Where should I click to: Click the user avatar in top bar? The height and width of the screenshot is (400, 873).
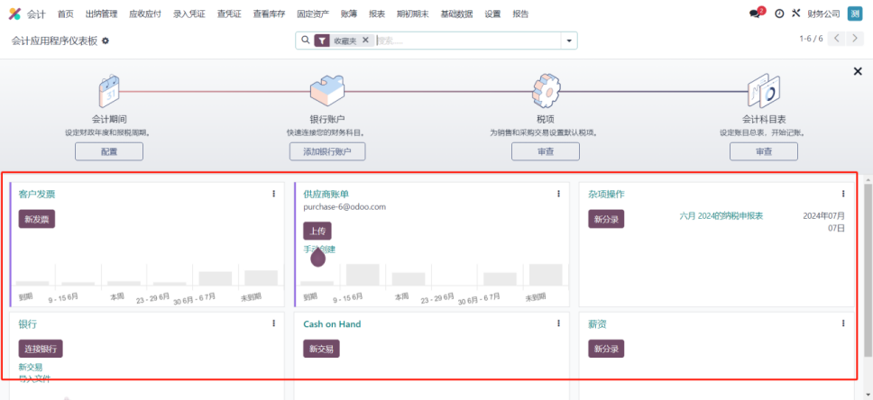855,14
